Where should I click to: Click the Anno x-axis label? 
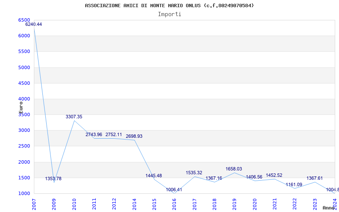328,208
